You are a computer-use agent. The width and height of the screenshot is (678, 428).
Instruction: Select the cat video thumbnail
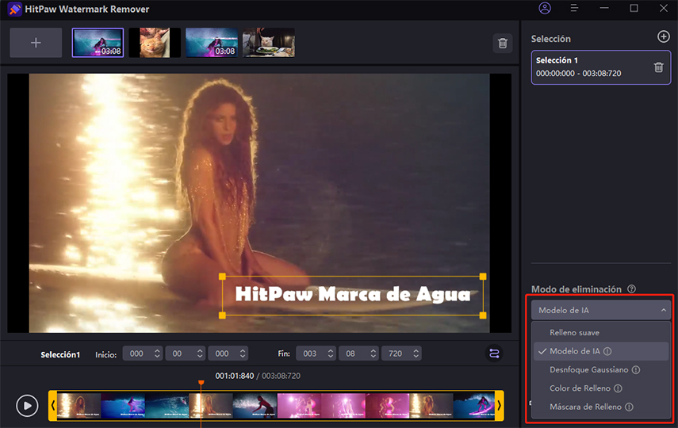click(154, 43)
